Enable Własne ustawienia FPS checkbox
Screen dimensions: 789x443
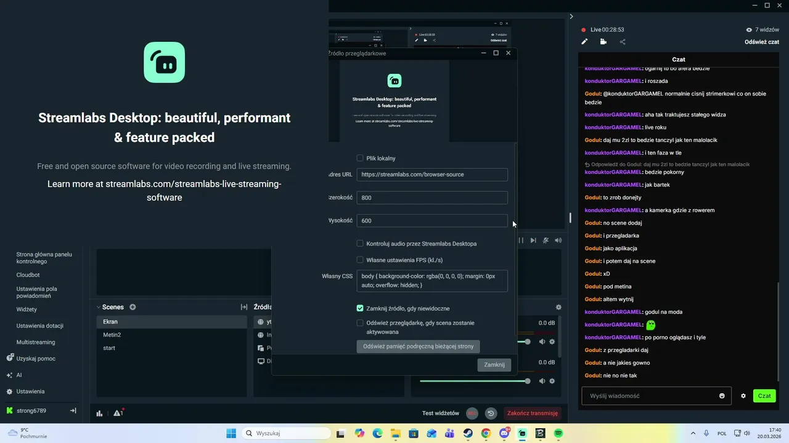[360, 260]
